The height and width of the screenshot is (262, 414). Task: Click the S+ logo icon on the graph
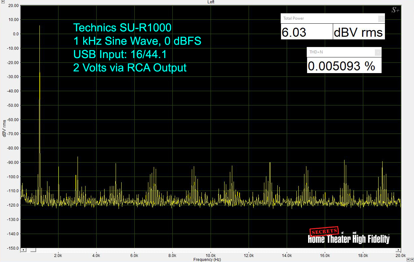[395, 10]
